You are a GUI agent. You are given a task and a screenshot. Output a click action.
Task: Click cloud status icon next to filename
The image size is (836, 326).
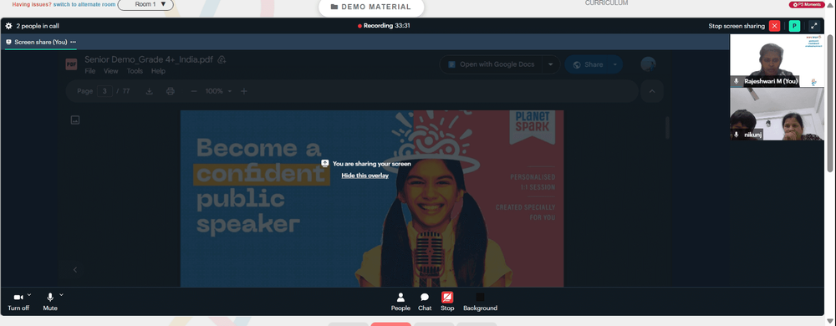click(x=222, y=59)
